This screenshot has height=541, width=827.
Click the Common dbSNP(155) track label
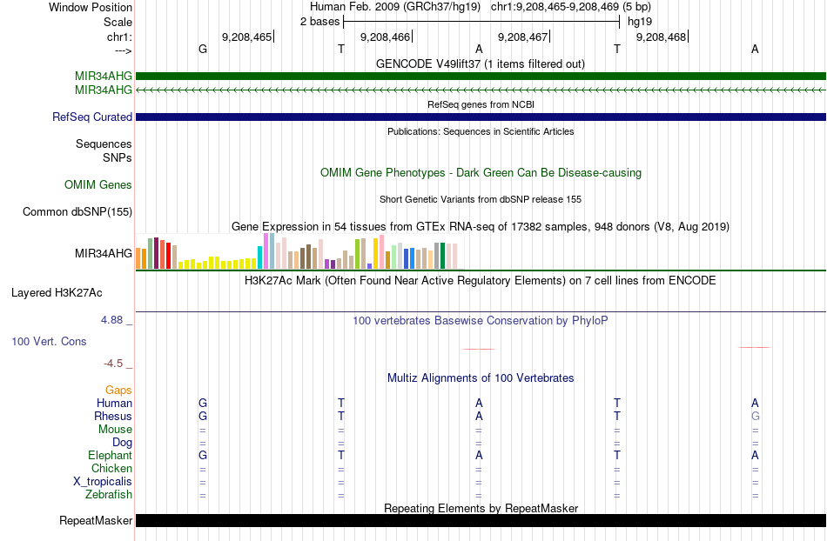click(x=77, y=211)
